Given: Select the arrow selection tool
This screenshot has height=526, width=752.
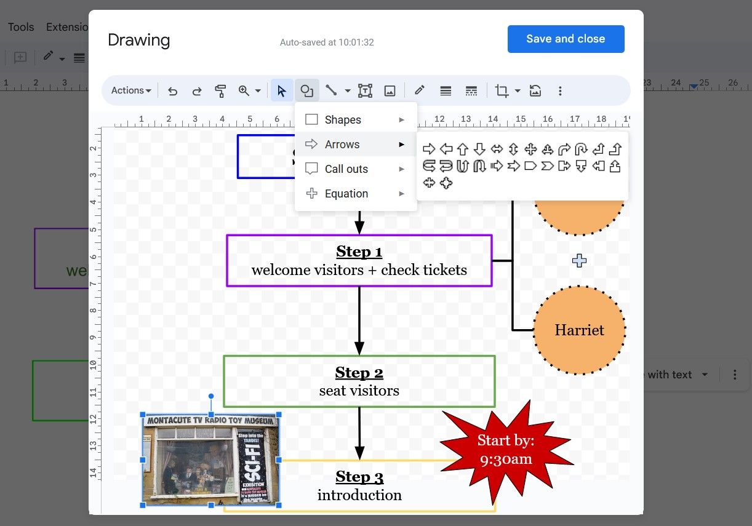Looking at the screenshot, I should (281, 90).
